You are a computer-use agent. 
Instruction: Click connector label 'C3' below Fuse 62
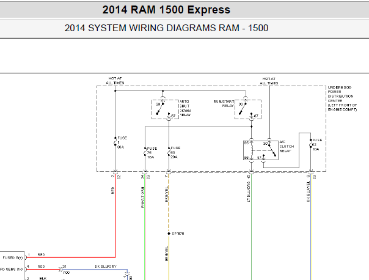pyautogui.click(x=314, y=177)
